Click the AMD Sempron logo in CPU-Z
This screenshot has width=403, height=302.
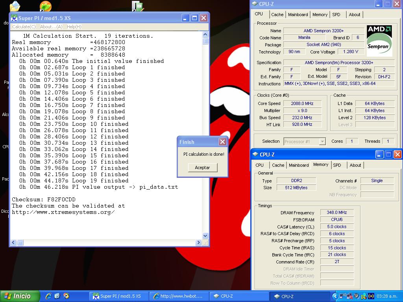coord(379,41)
